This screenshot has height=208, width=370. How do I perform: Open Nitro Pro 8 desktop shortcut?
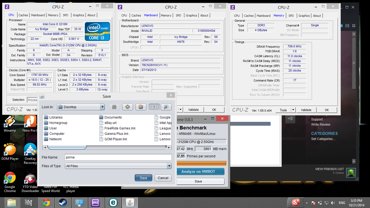30,124
